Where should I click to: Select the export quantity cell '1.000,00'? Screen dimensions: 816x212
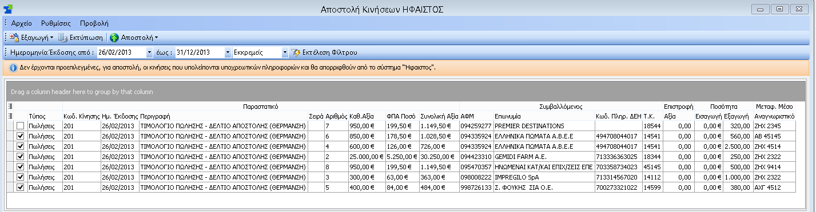click(x=738, y=177)
